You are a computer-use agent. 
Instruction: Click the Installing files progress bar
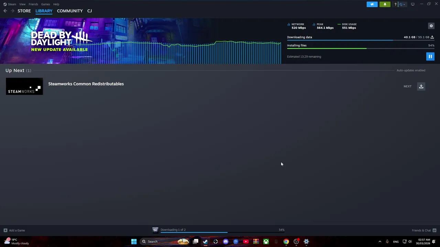(x=361, y=48)
